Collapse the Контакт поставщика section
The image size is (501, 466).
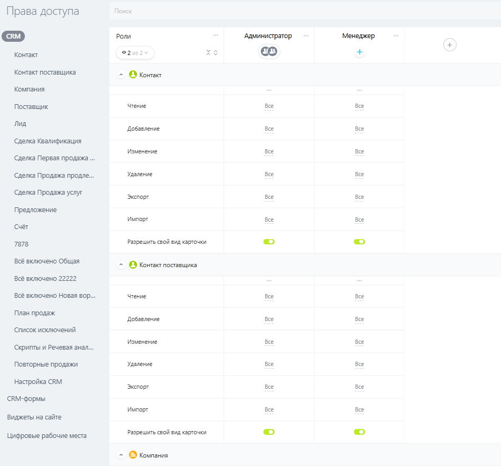[121, 265]
